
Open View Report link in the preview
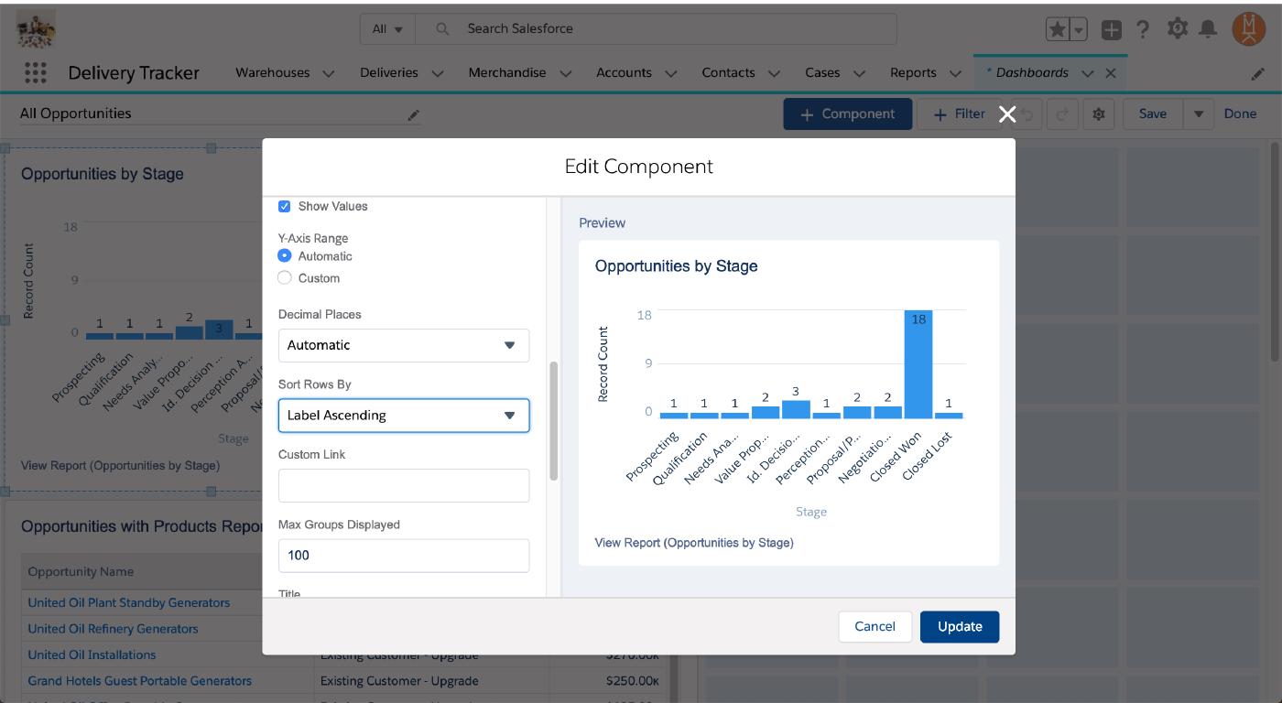click(694, 543)
